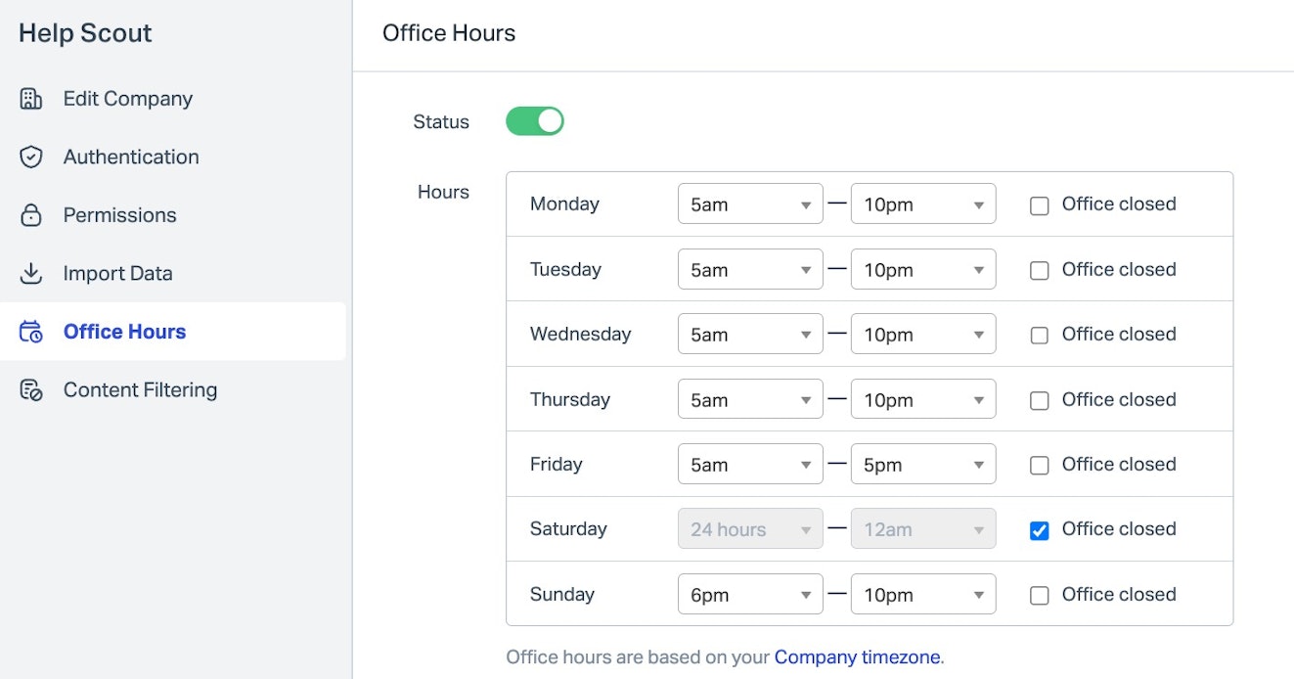Click the Help Scout sidebar title
Image resolution: width=1294 pixels, height=679 pixels.
coord(85,33)
